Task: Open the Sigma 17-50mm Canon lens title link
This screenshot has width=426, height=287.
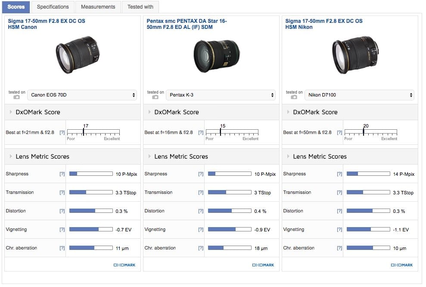Action: (47, 24)
